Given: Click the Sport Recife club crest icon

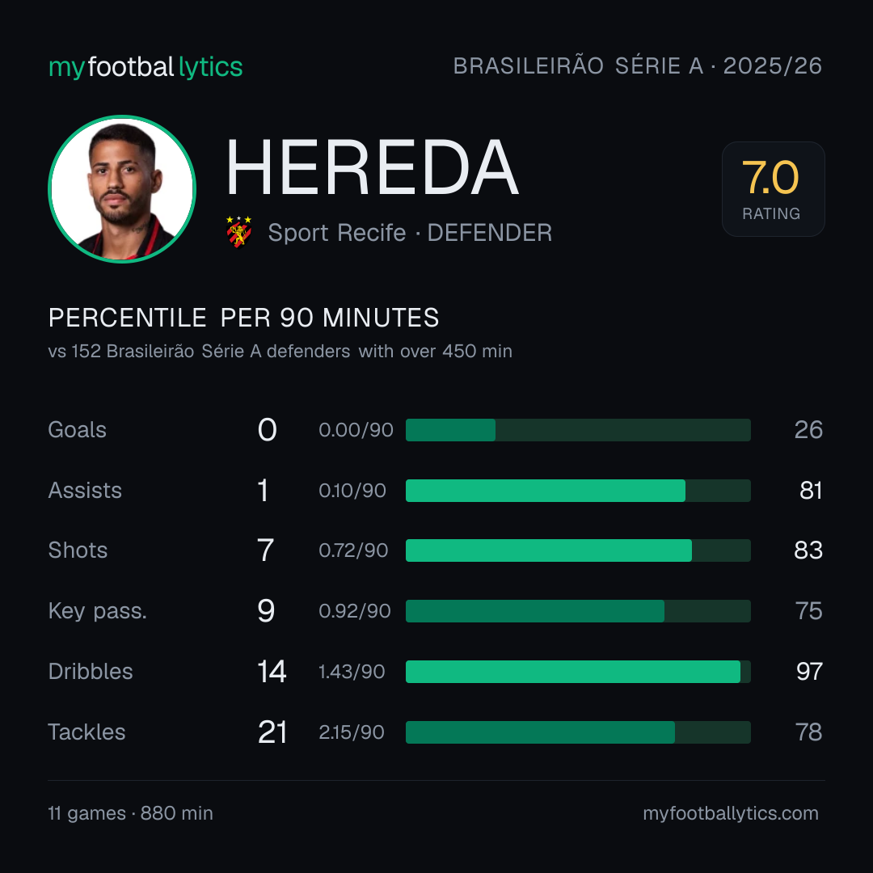Looking at the screenshot, I should 238,232.
